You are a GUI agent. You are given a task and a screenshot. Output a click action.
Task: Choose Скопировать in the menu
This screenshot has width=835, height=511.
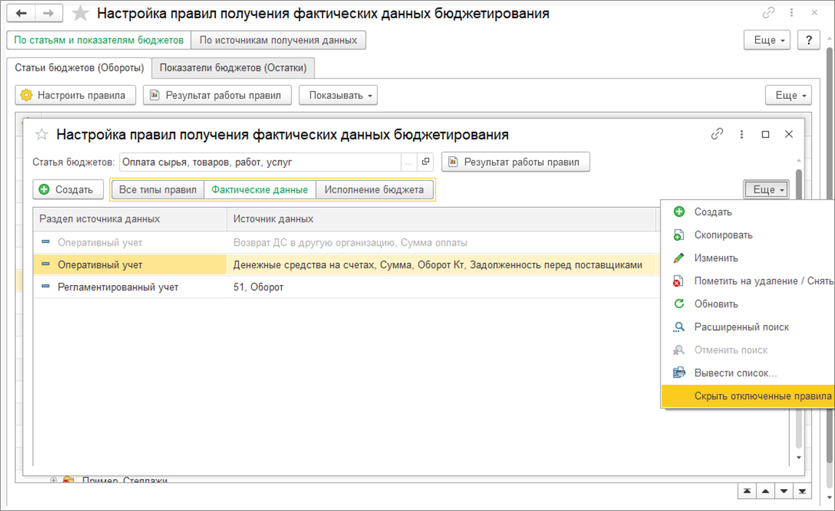(748, 235)
